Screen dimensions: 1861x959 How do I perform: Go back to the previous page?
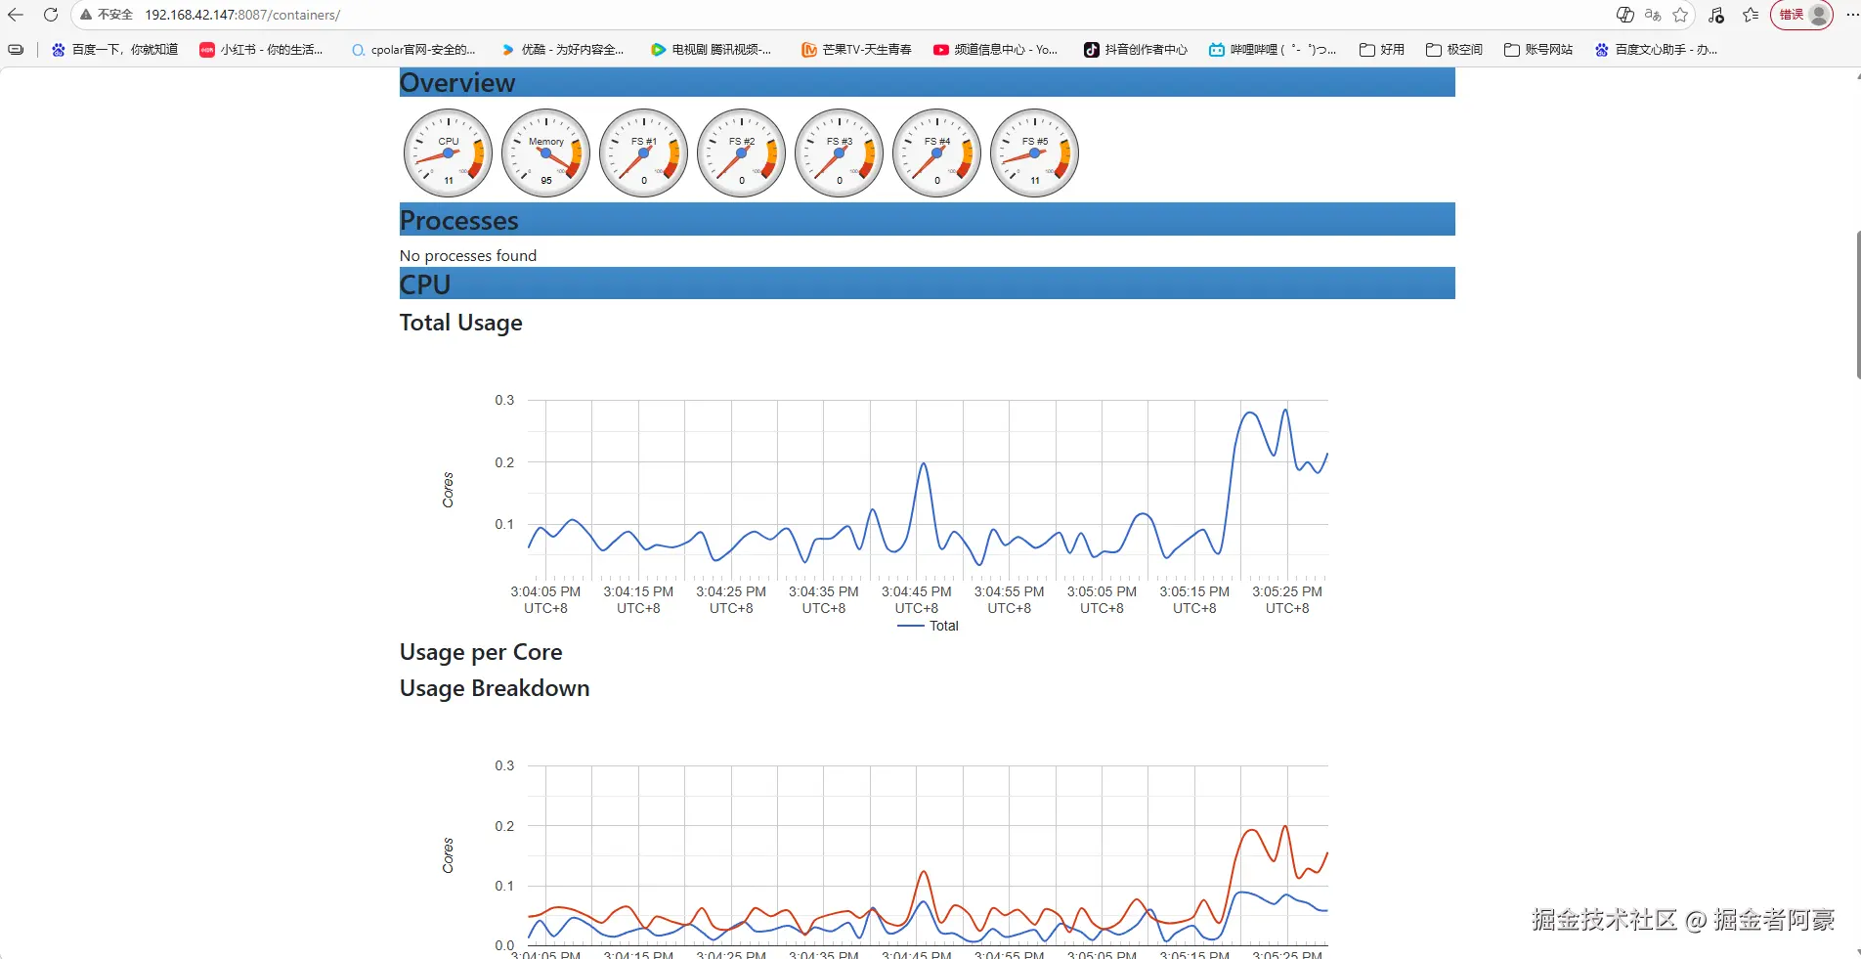[x=16, y=15]
